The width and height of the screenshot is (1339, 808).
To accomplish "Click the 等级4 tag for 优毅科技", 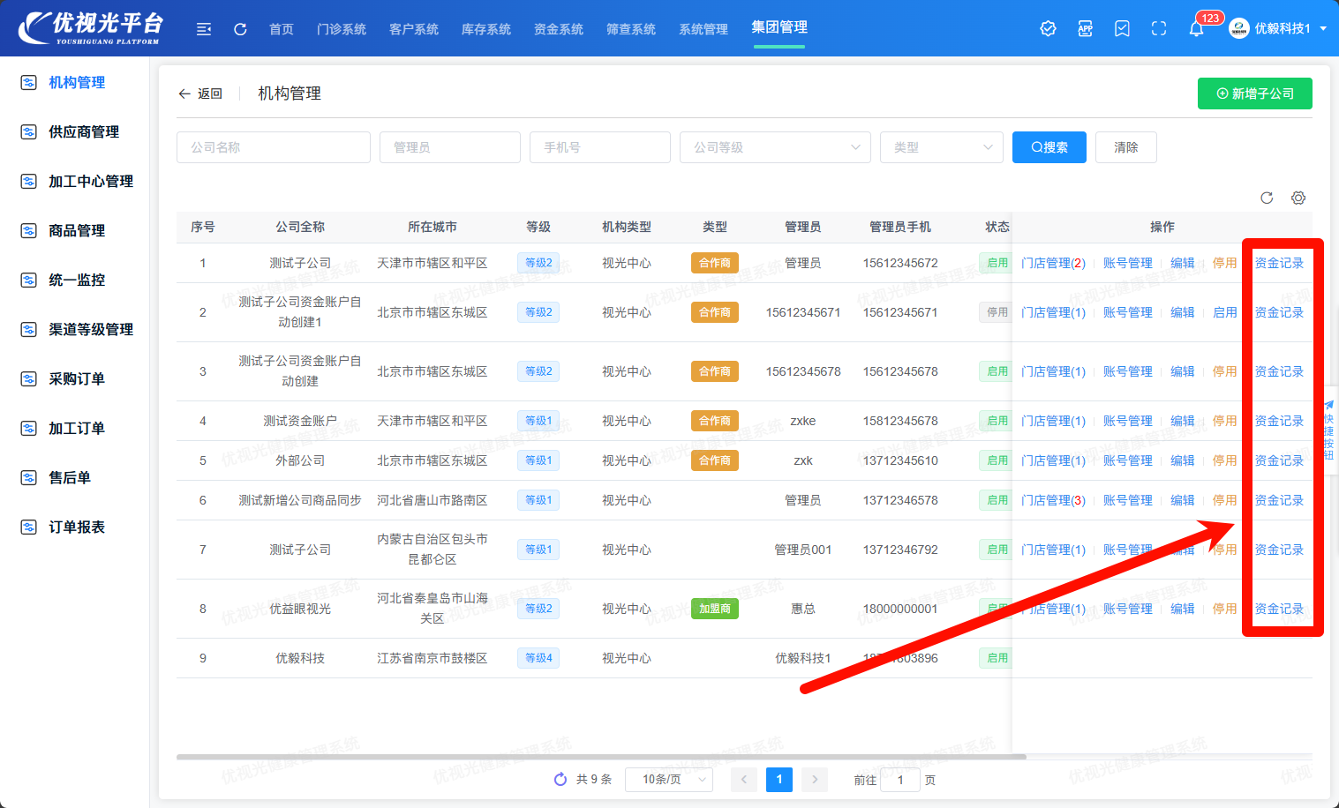I will click(x=538, y=658).
